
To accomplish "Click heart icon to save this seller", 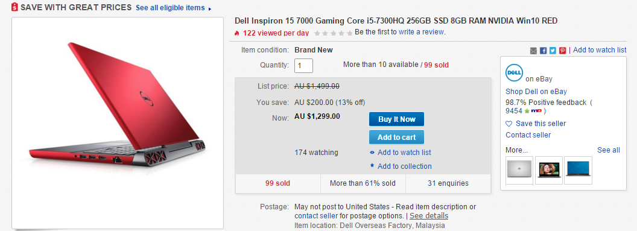I will pos(509,124).
